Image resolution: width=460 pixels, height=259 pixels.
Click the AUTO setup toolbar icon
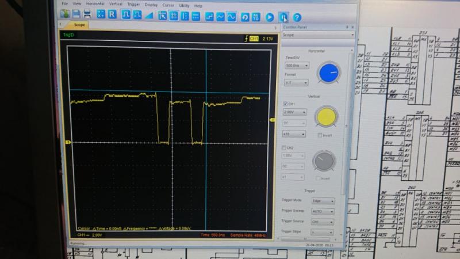point(256,17)
